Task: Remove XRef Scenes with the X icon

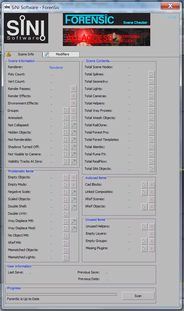Action: click(152, 200)
